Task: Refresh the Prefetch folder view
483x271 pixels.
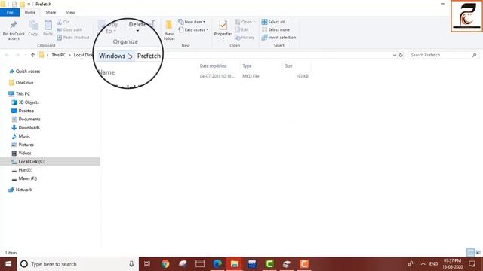Action: tap(401, 55)
